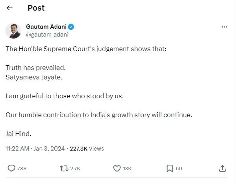Share the post via the share icon
This screenshot has height=184, width=246.
point(222,168)
